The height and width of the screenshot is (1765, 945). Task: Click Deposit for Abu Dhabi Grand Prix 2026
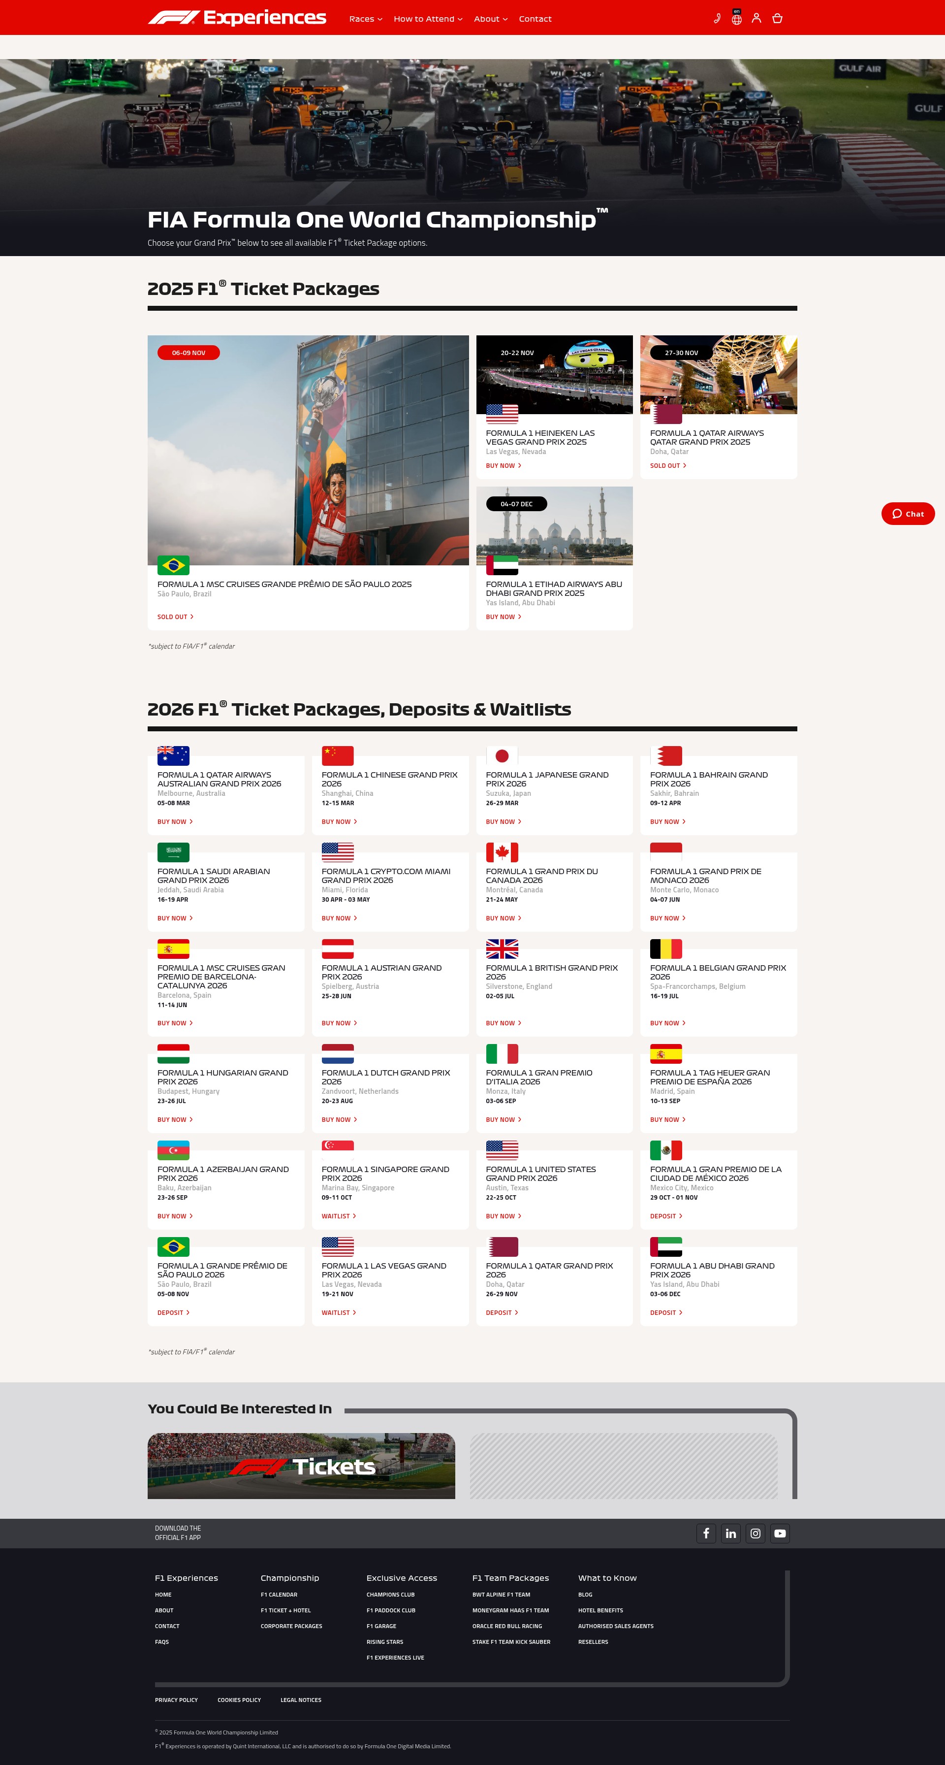click(666, 1313)
